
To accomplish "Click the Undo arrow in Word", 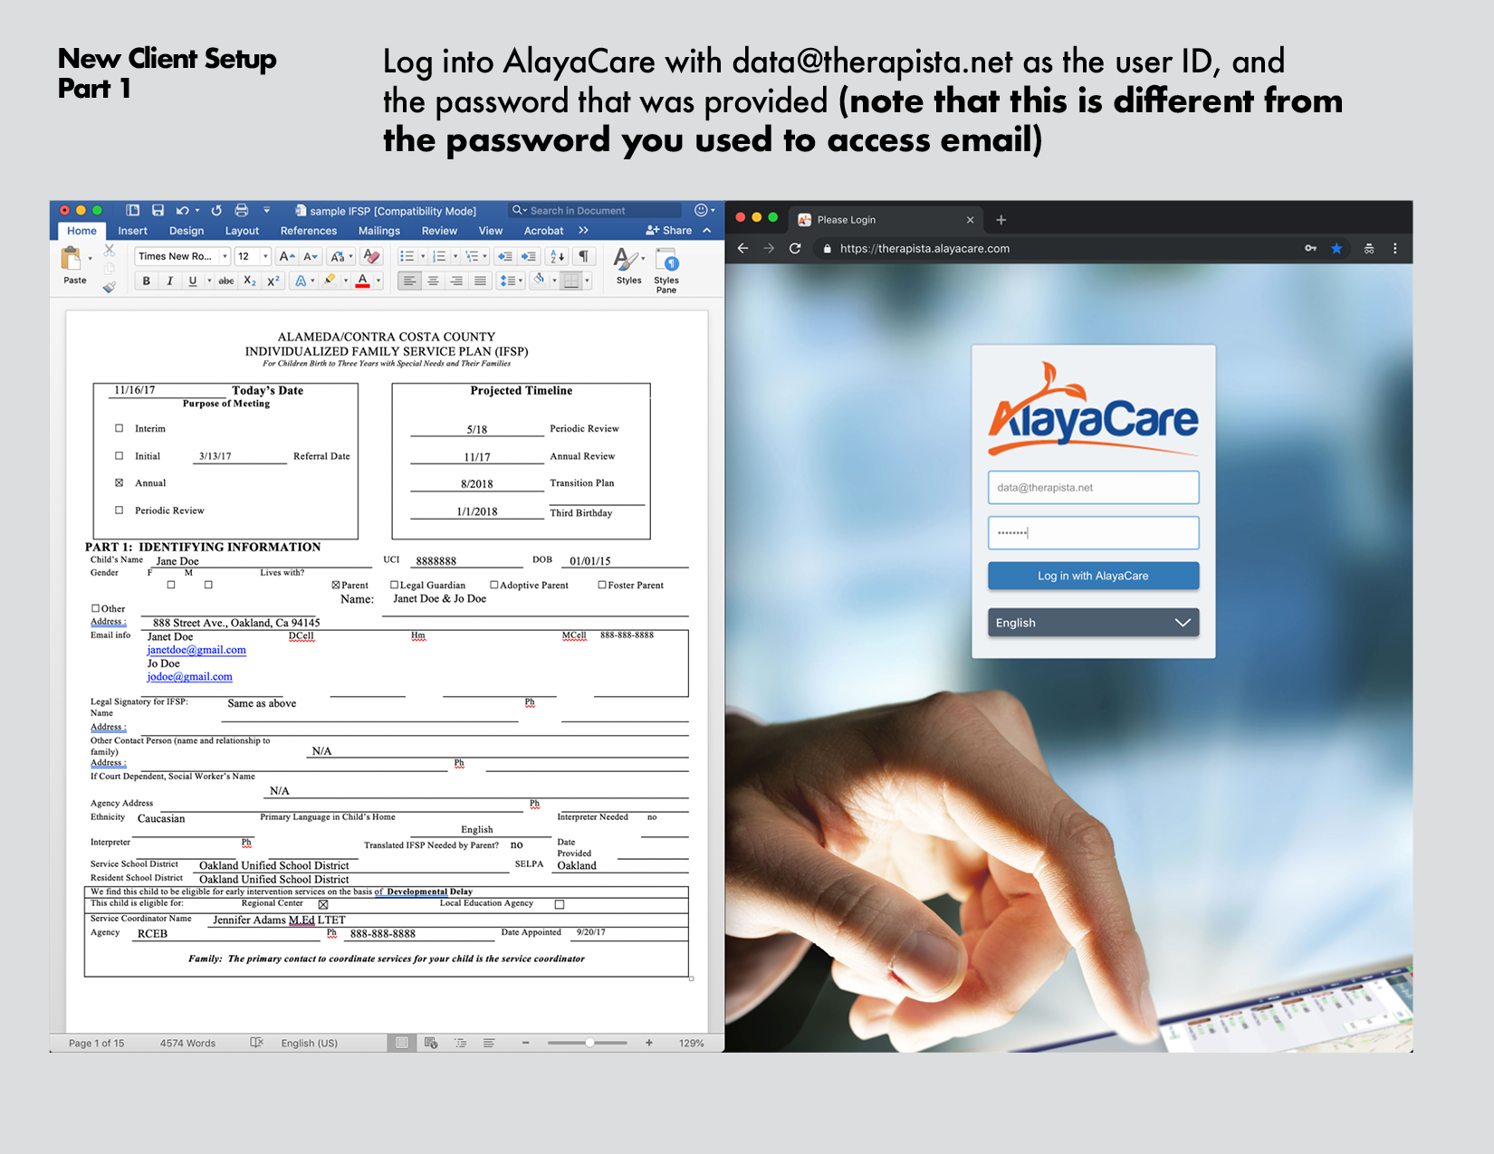I will [182, 210].
